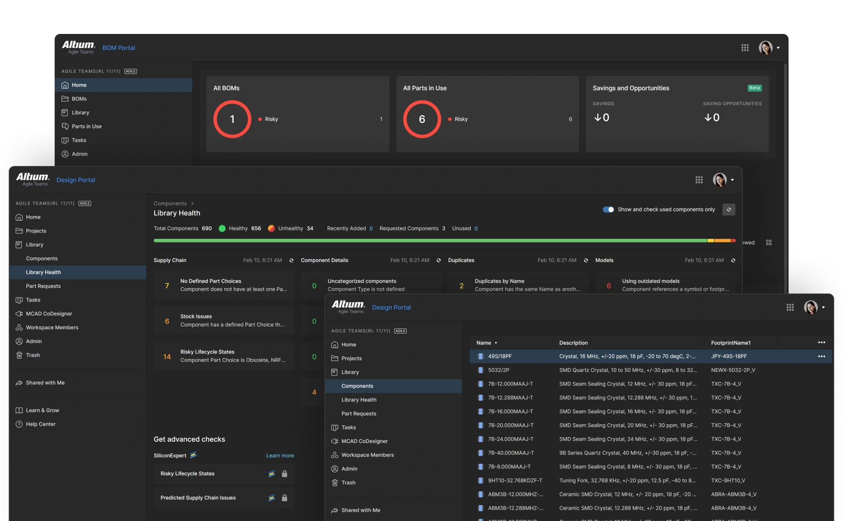Click lock icon on Predicted Supply Chain Issues
This screenshot has width=844, height=521.
pyautogui.click(x=284, y=498)
